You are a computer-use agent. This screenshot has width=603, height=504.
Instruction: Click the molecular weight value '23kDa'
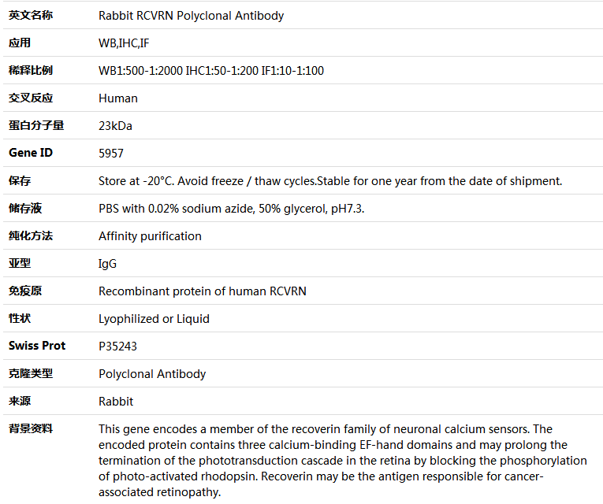click(x=115, y=126)
